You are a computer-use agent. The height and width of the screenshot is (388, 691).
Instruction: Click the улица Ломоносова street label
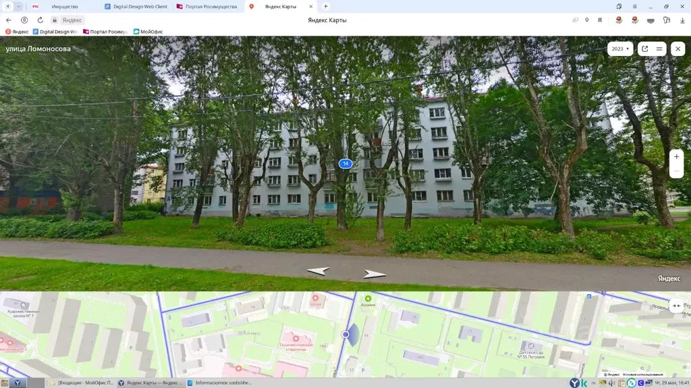(x=38, y=48)
